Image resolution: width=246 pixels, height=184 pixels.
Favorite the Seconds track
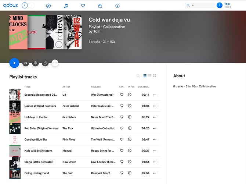pos(122,95)
